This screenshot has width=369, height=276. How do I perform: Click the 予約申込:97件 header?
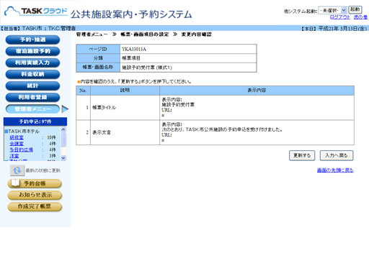35,121
